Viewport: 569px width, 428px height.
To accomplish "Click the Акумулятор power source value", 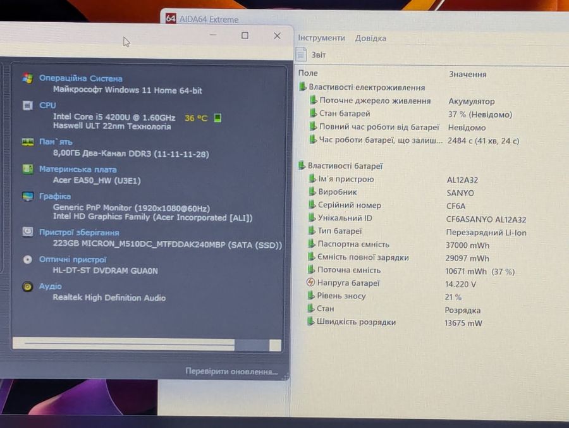I will (x=472, y=101).
